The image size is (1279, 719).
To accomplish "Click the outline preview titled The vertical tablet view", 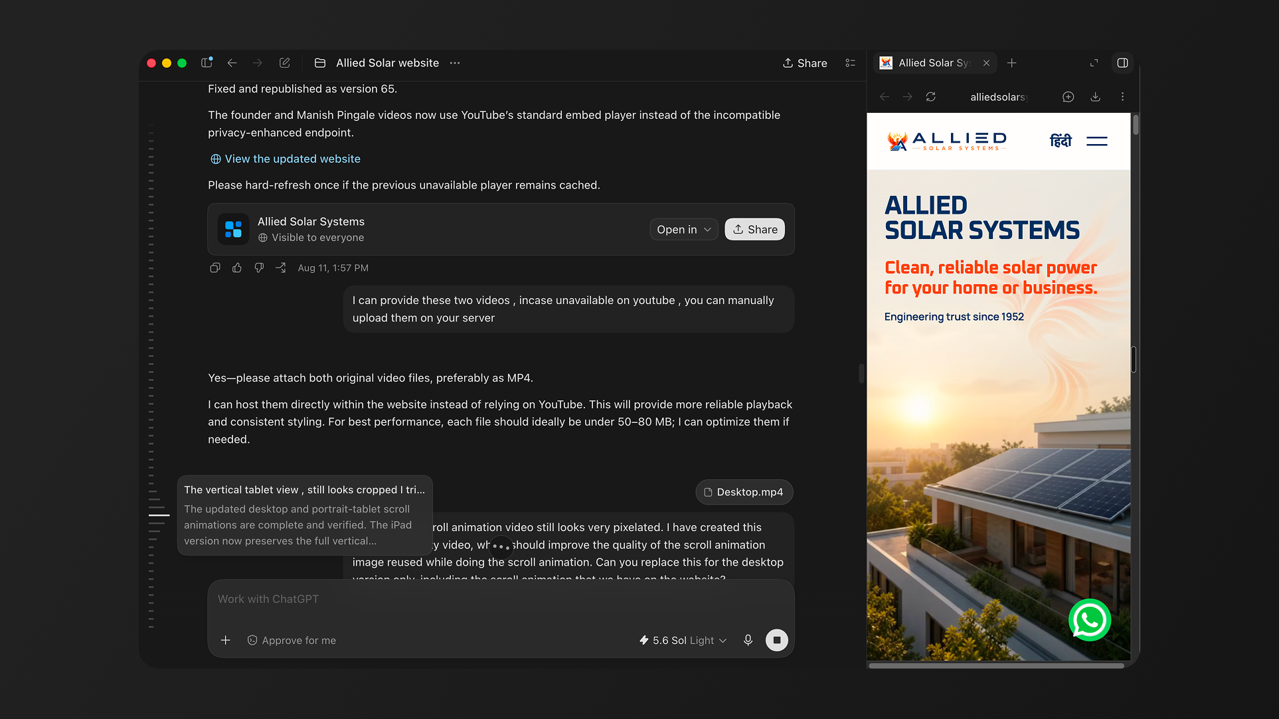I will pyautogui.click(x=305, y=515).
